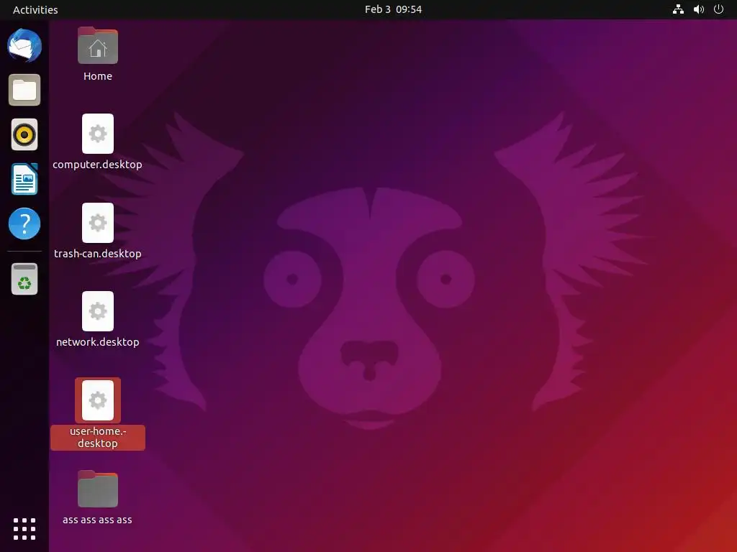Launch LibreOffice Writer from the dock
This screenshot has height=552, width=737.
click(x=24, y=179)
